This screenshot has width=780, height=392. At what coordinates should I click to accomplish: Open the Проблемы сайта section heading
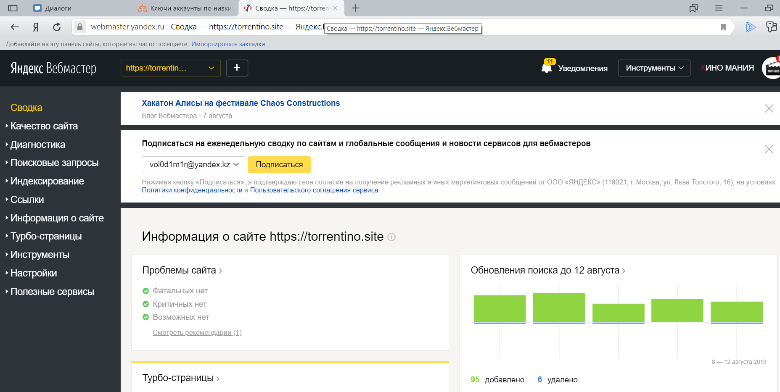click(x=182, y=270)
